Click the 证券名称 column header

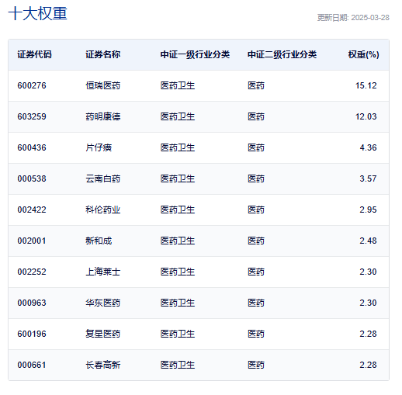point(103,54)
